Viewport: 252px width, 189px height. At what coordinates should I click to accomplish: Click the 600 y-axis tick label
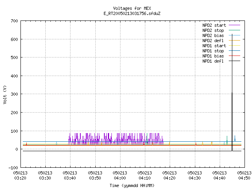click(x=15, y=39)
